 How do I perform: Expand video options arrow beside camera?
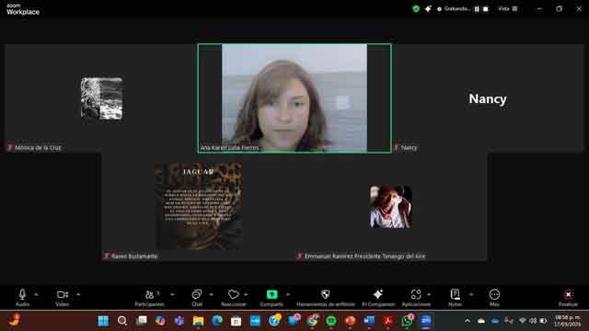(78, 294)
